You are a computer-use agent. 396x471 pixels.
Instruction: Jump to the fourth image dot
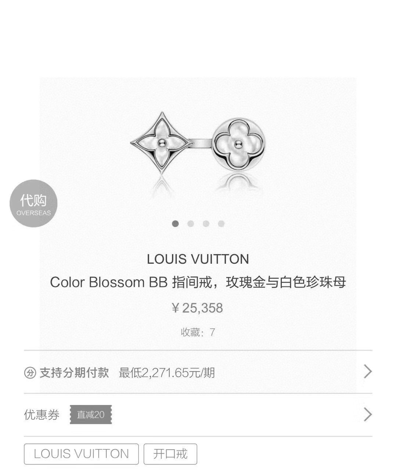(x=221, y=223)
